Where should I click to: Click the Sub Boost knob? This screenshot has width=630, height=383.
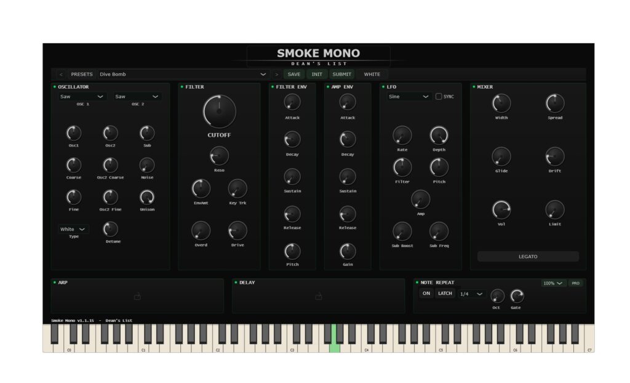click(402, 232)
